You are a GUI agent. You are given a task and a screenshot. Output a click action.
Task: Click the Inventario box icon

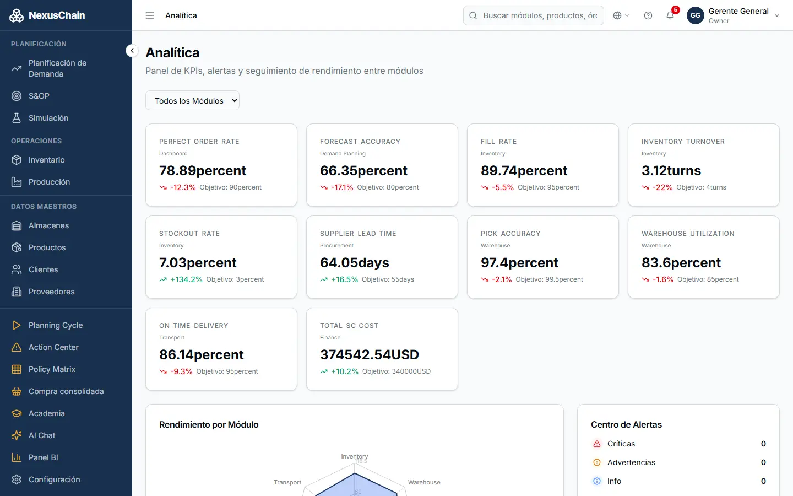point(17,160)
